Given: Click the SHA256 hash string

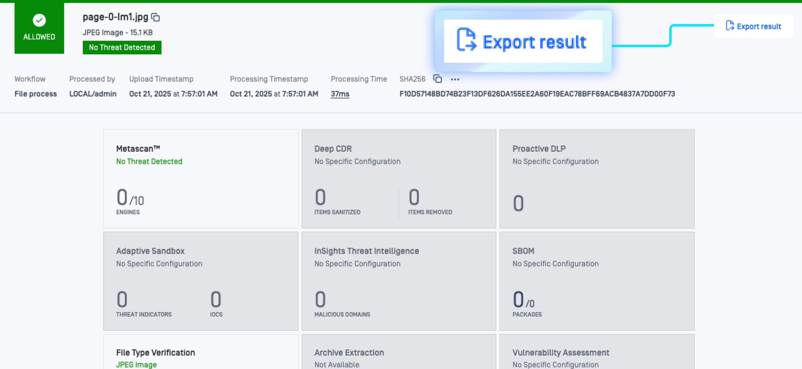Looking at the screenshot, I should coord(537,94).
